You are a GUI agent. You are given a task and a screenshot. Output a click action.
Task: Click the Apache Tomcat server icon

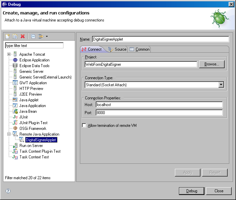pyautogui.click(x=15, y=54)
